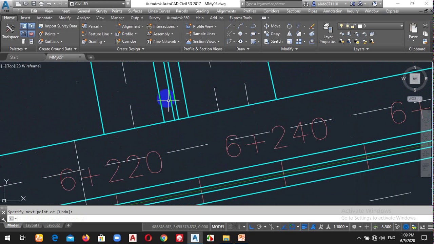Switch to the Annotate ribbon tab

tap(44, 18)
